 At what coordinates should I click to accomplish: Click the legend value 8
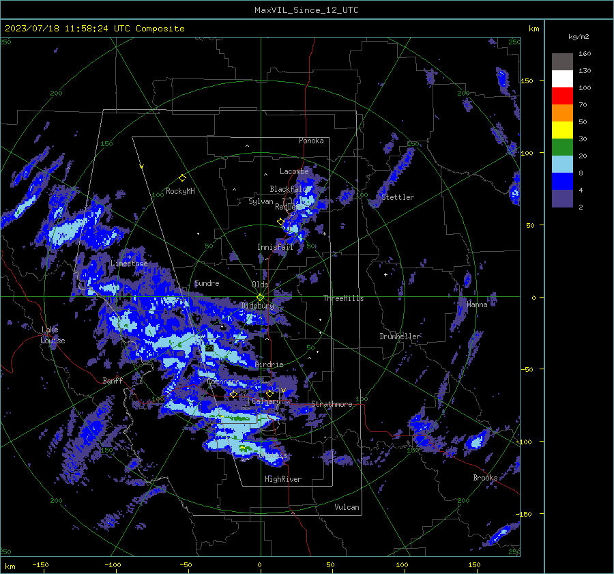581,173
